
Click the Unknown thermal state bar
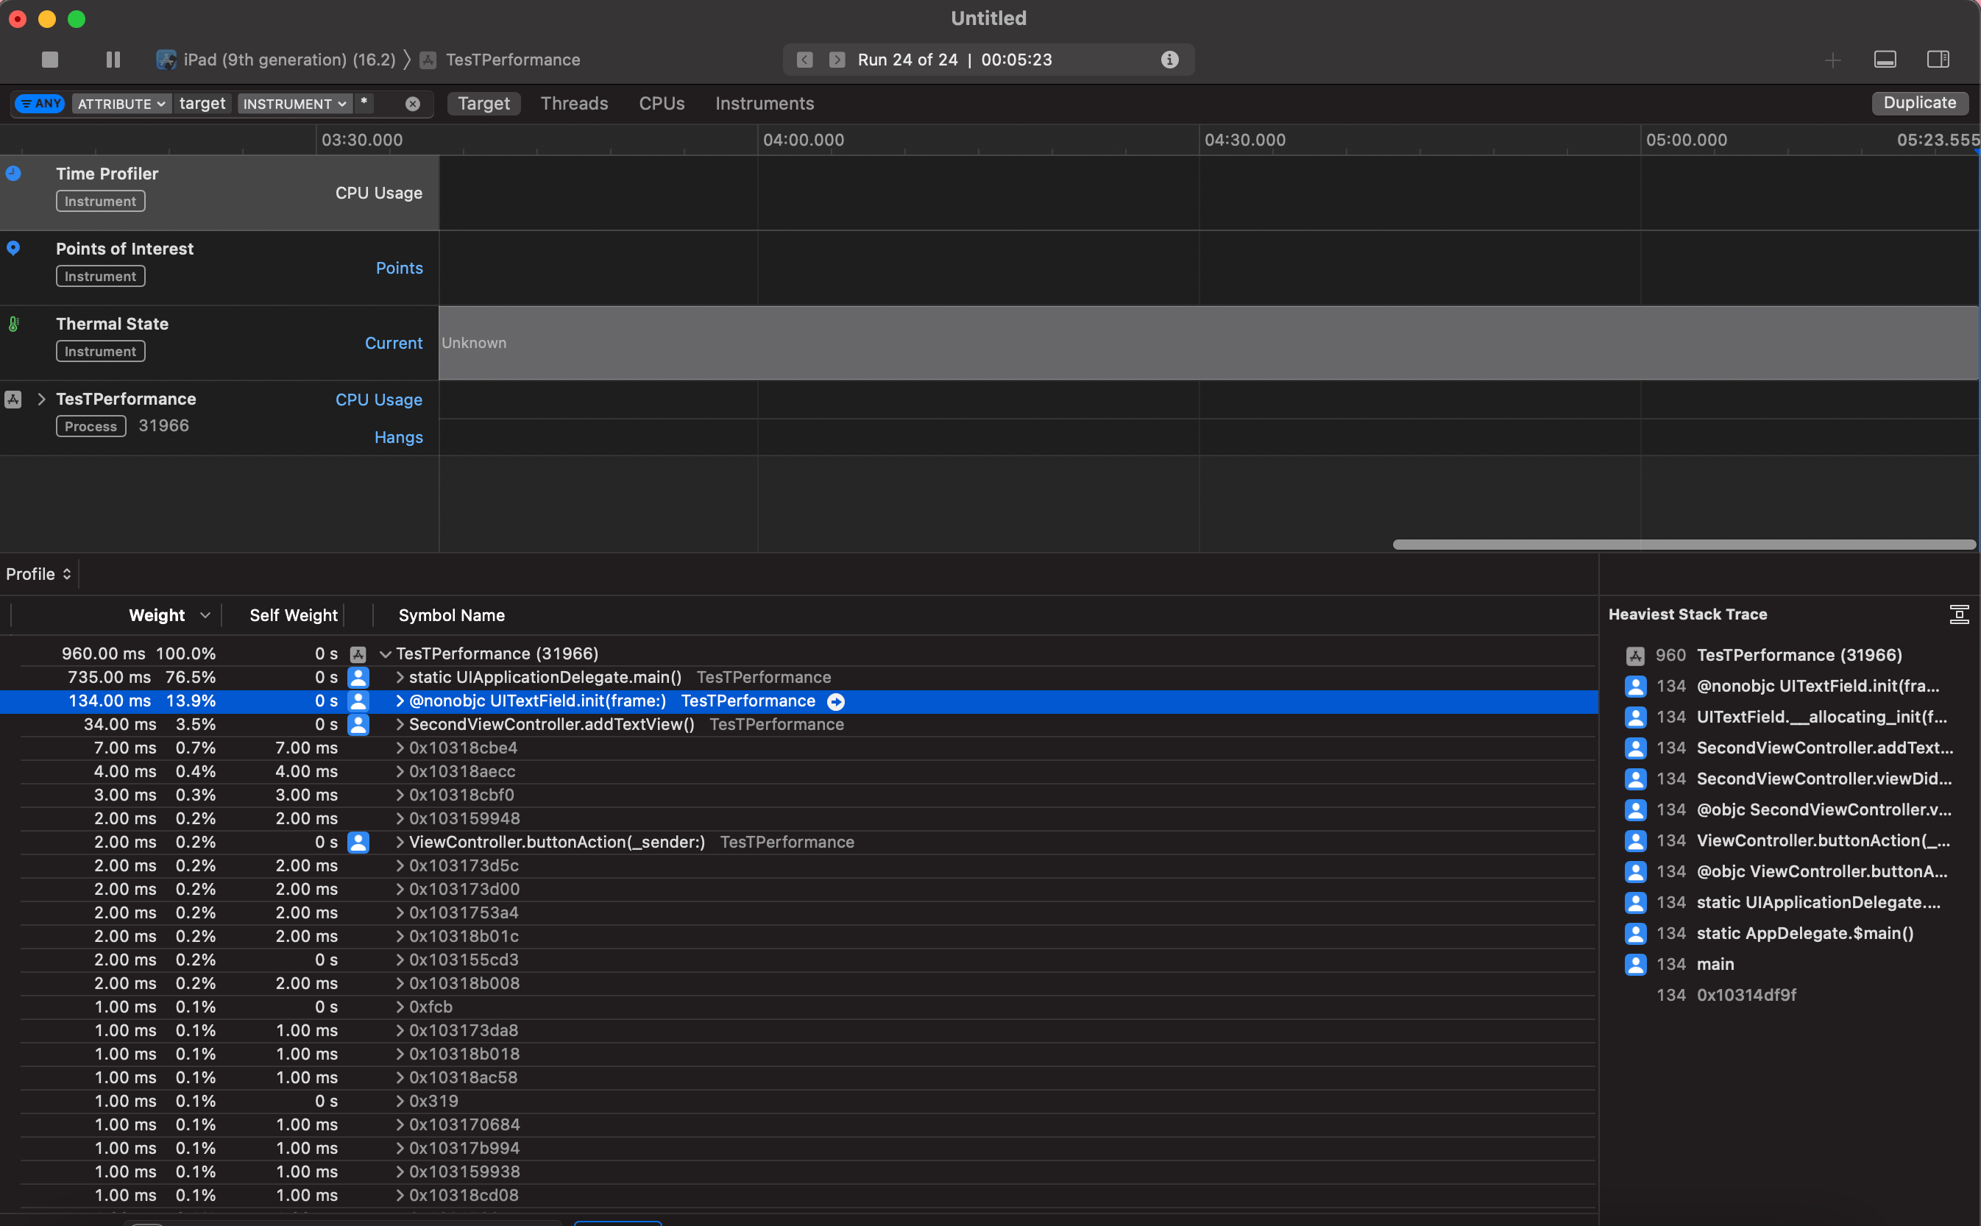coord(1208,343)
